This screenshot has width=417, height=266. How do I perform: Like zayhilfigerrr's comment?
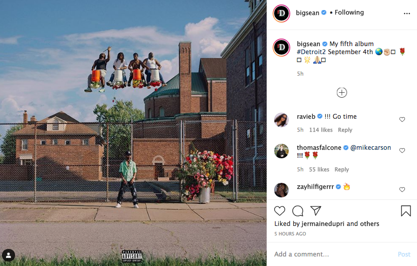[402, 189]
